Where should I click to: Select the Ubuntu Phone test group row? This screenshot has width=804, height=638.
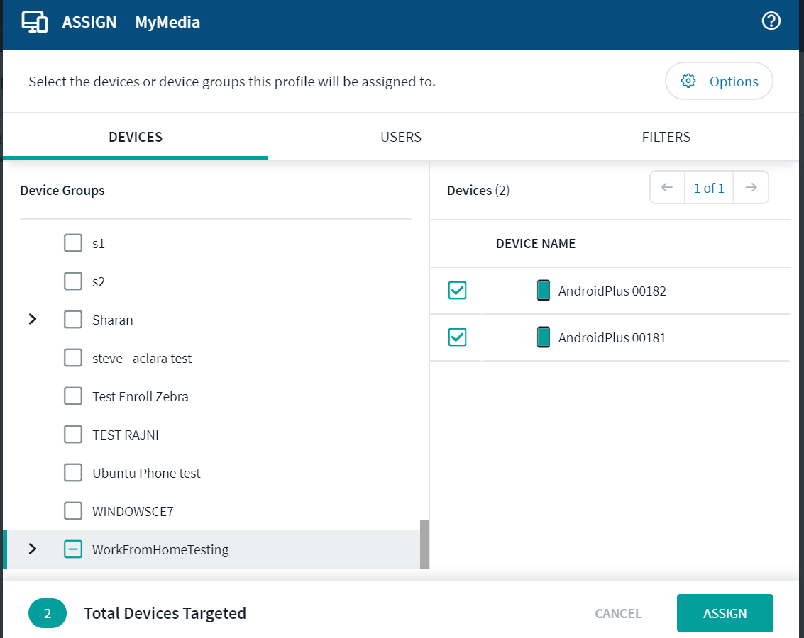[x=146, y=473]
